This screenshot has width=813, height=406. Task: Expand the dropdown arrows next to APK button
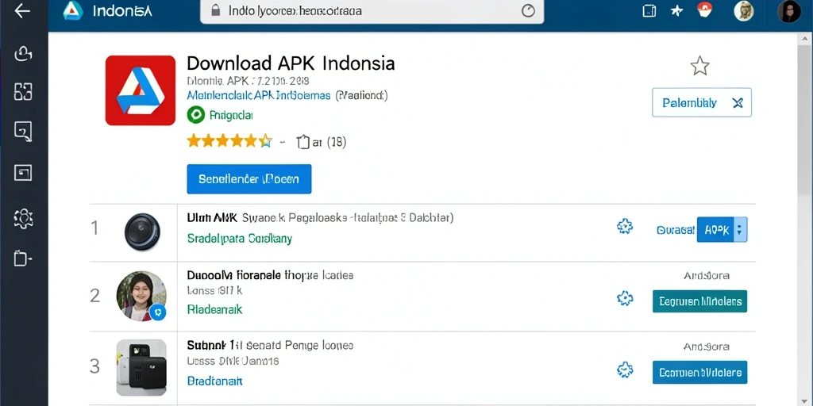[x=741, y=229]
